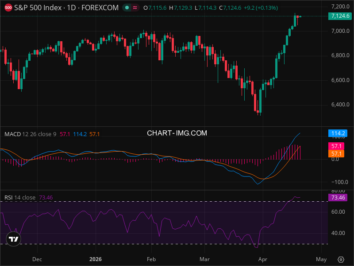Click the May label on time axis
Viewport: 354px width, 266px height.
pyautogui.click(x=321, y=259)
